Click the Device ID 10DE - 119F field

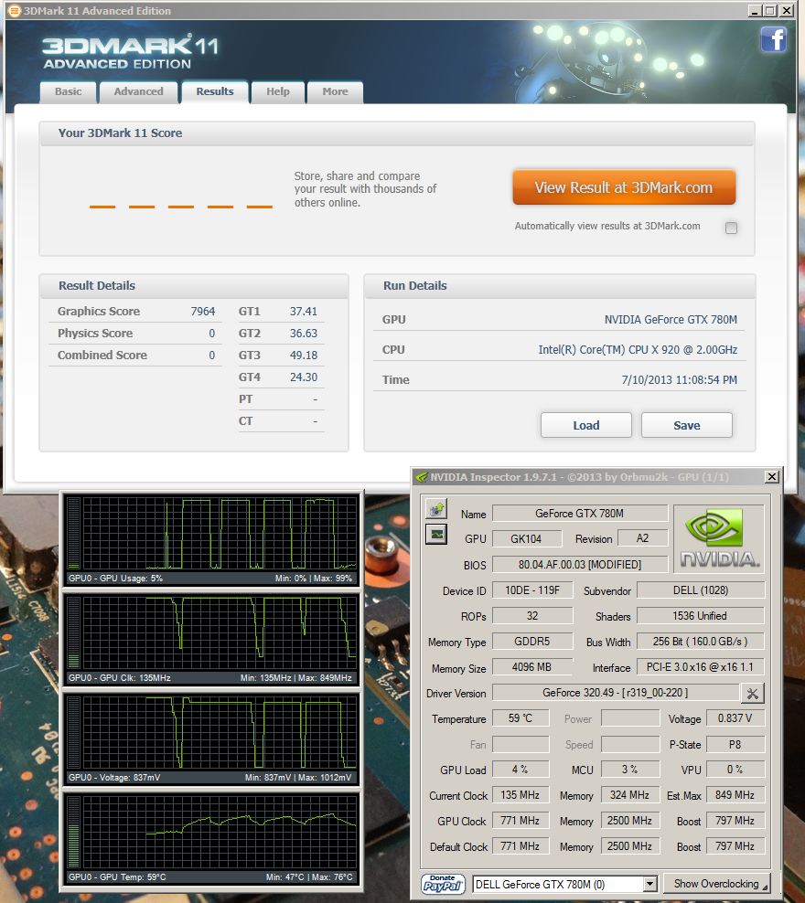click(x=531, y=590)
